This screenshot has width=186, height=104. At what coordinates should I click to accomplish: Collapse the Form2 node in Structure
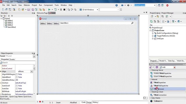click(1, 18)
